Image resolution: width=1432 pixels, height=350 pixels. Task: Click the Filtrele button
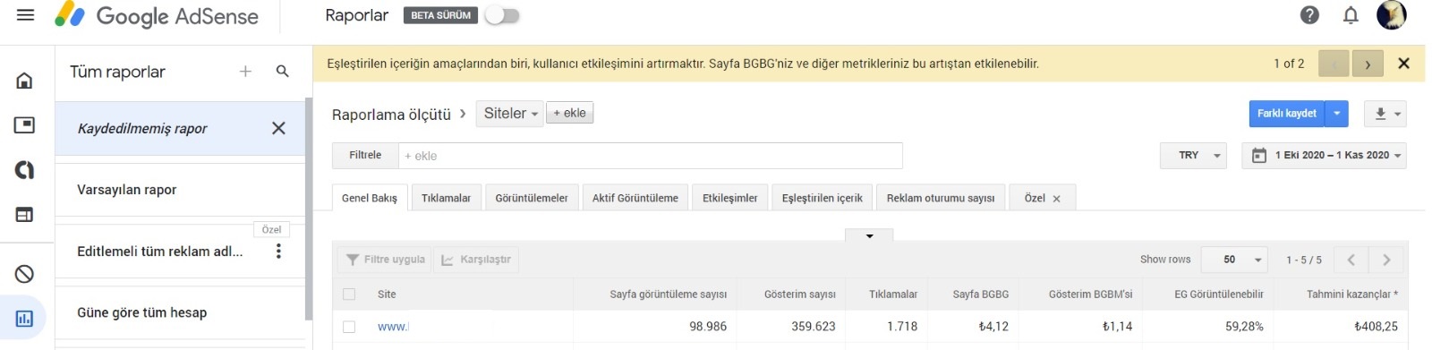point(365,156)
